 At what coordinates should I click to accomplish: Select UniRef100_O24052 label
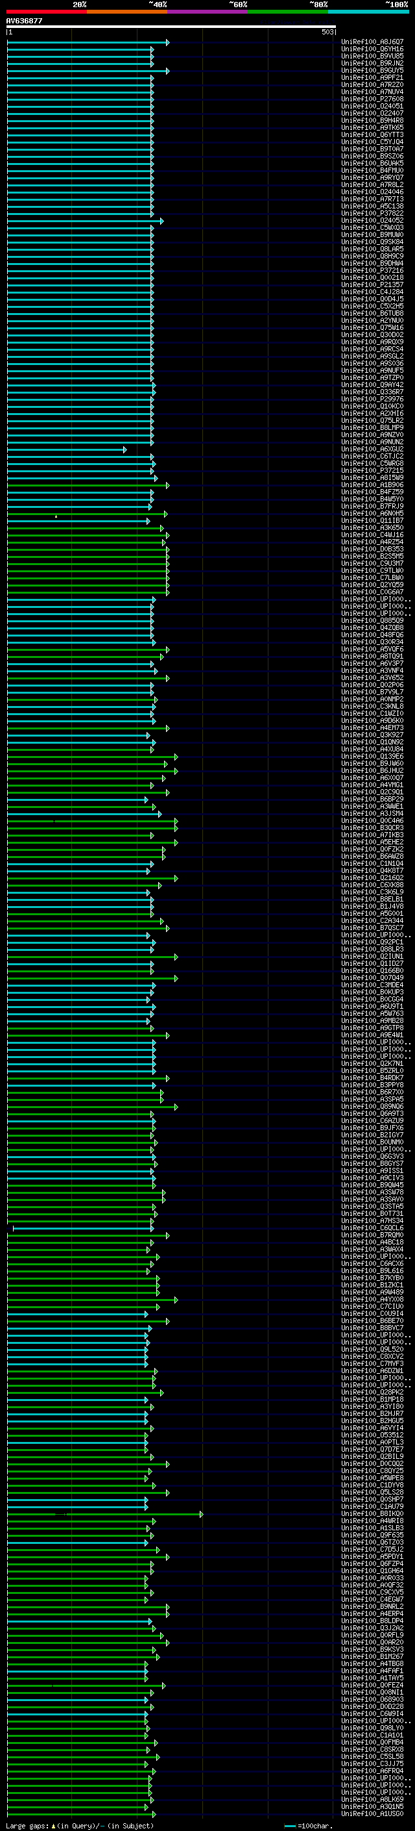[372, 220]
